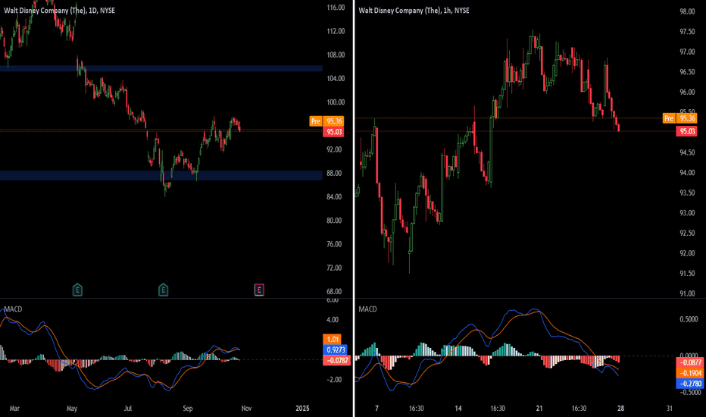Click the red histogram value '-0.0877'
Screen dimensions: 706x417
coord(690,362)
